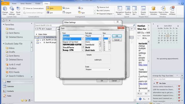
Task: Click OK in Other Settings dialog
Action: coord(102,81)
